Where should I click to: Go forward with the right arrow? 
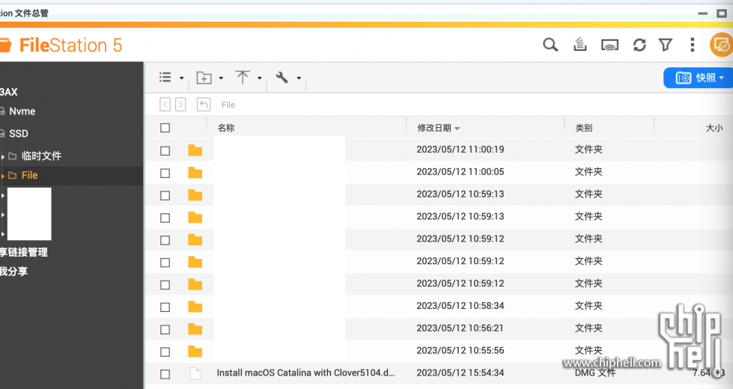coord(180,104)
